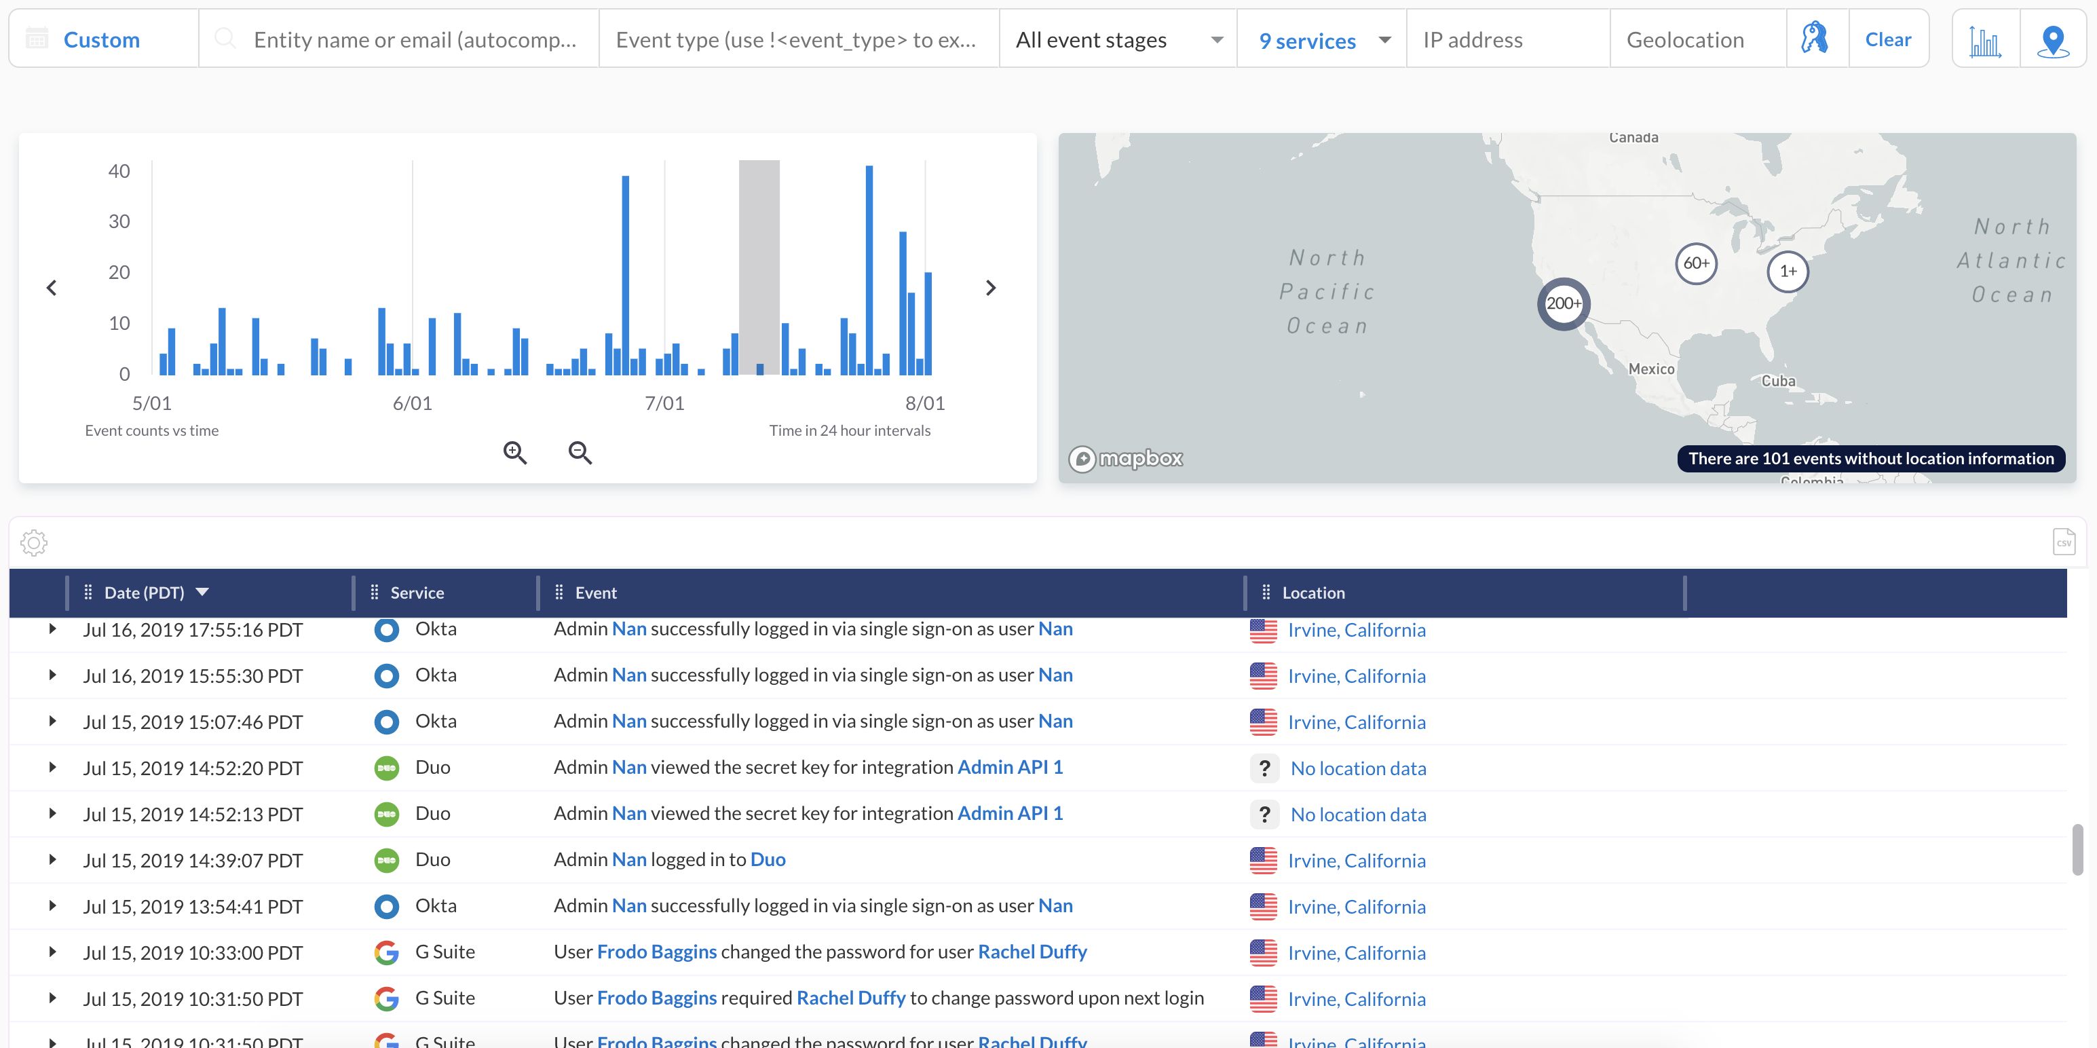Screen dimensions: 2097x1048
Task: Click the Clear filters button
Action: (1888, 40)
